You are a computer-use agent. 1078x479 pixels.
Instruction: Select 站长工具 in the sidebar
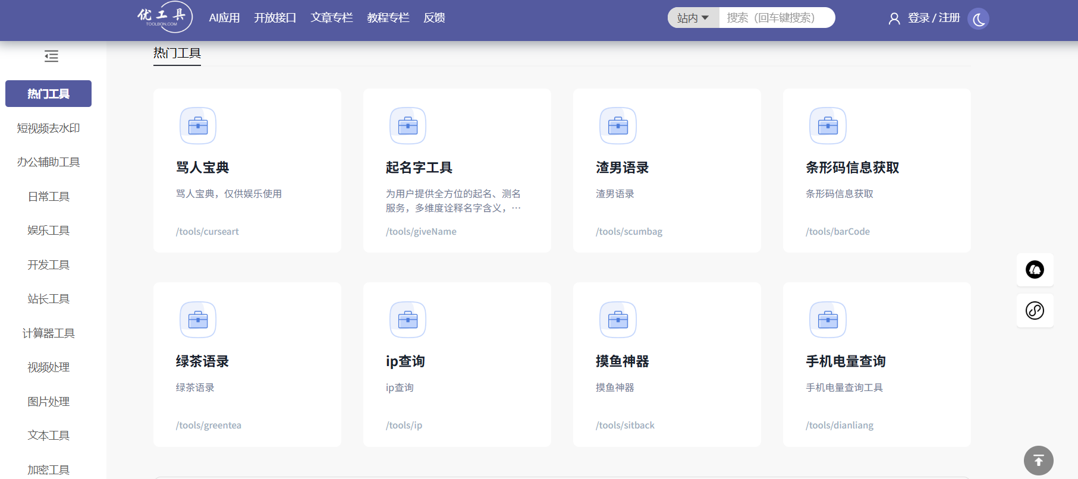point(48,299)
